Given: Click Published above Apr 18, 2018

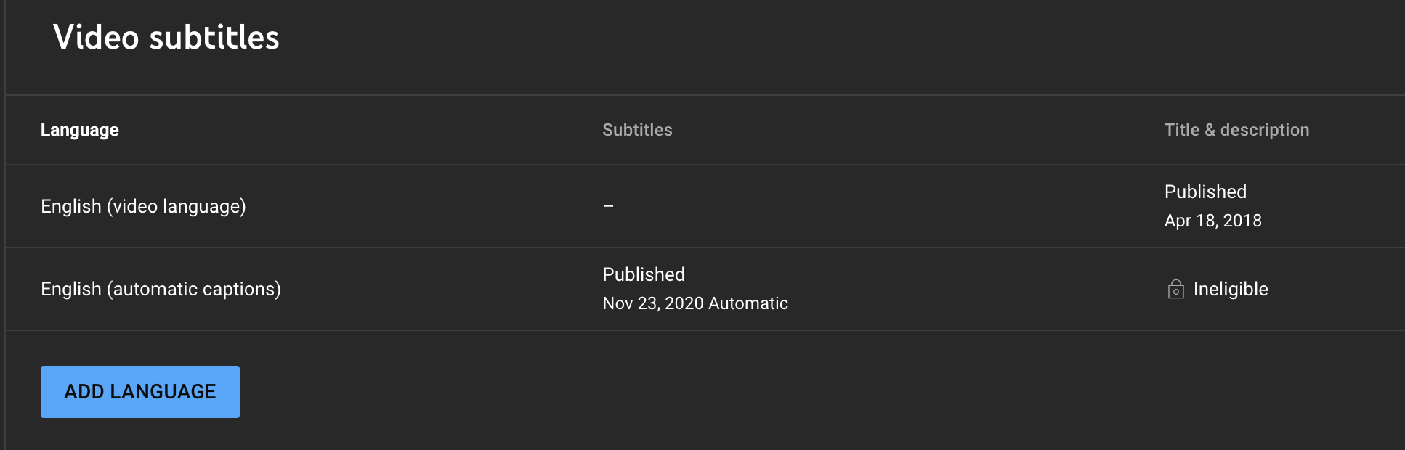Looking at the screenshot, I should (1205, 192).
